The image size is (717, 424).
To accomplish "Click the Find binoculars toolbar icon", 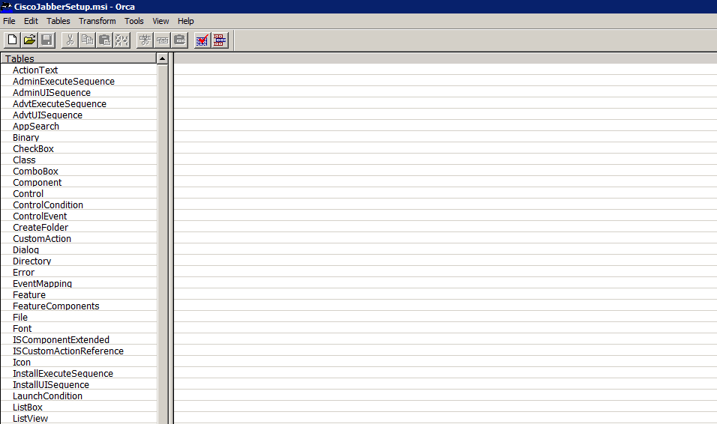I will point(122,40).
